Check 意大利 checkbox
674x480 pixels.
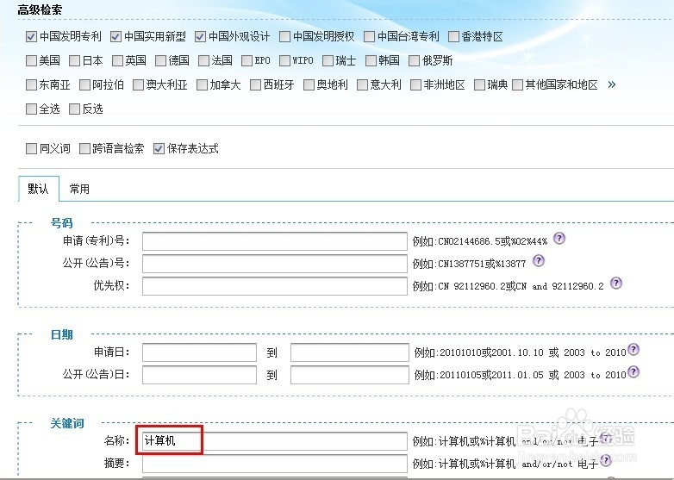pyautogui.click(x=362, y=84)
